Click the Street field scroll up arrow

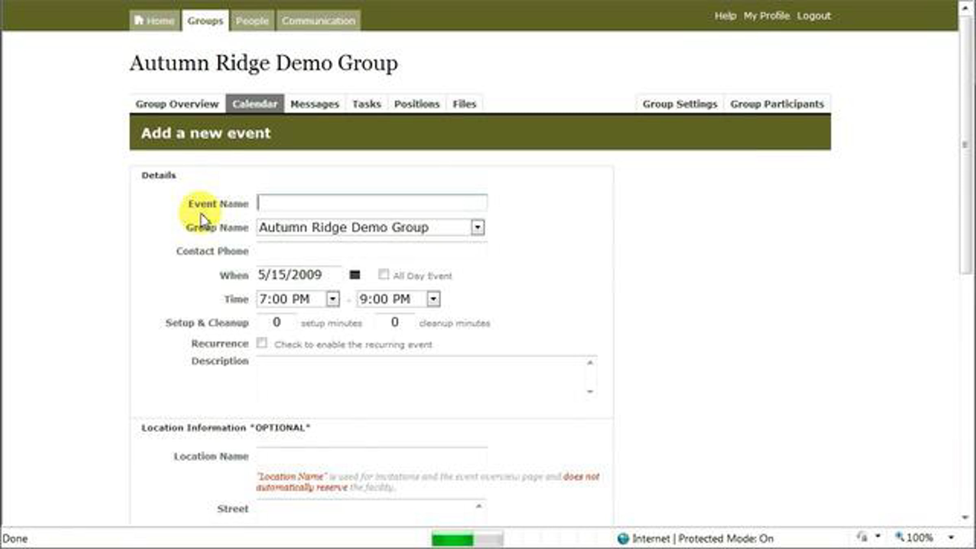(479, 506)
